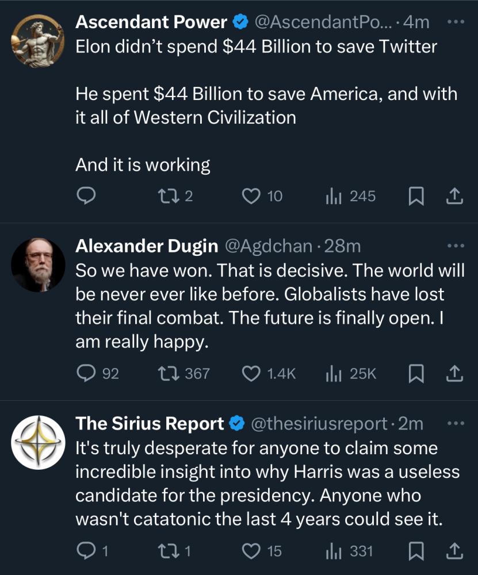
Task: Open more options on Ascendant Power tweet
Action: 455,22
